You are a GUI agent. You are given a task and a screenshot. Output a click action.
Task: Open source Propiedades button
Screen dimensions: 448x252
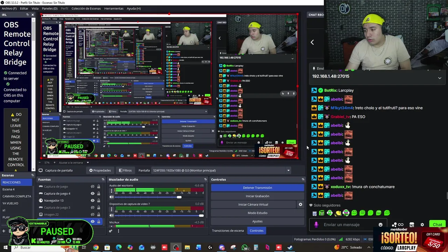pos(100,170)
